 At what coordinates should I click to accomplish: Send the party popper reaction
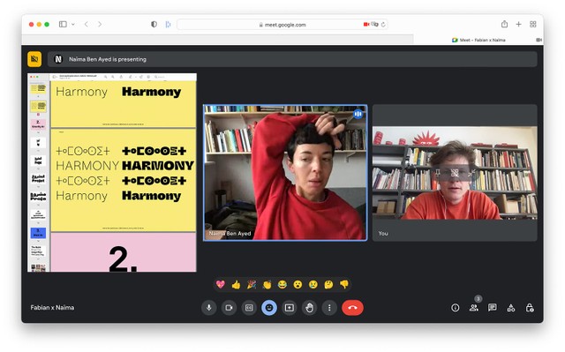pos(252,285)
